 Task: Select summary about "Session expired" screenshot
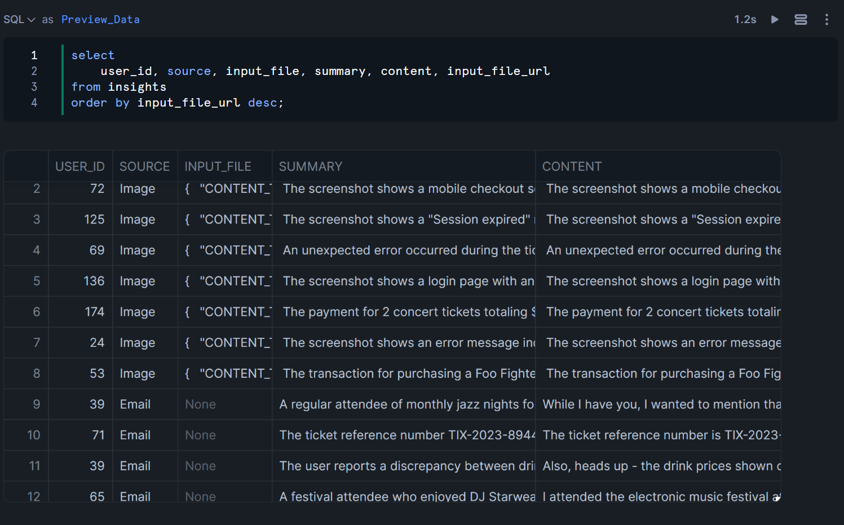(x=404, y=219)
